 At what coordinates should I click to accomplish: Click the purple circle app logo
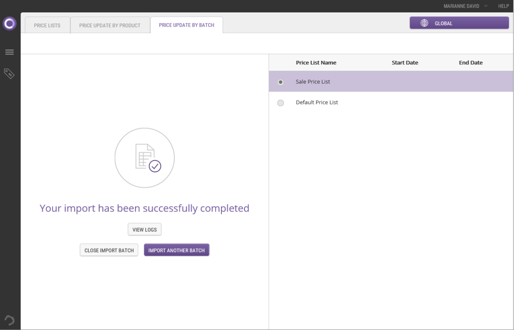coord(9,24)
